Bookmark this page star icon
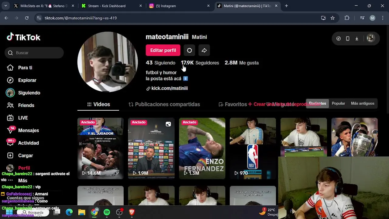This screenshot has width=389, height=219. point(332,18)
